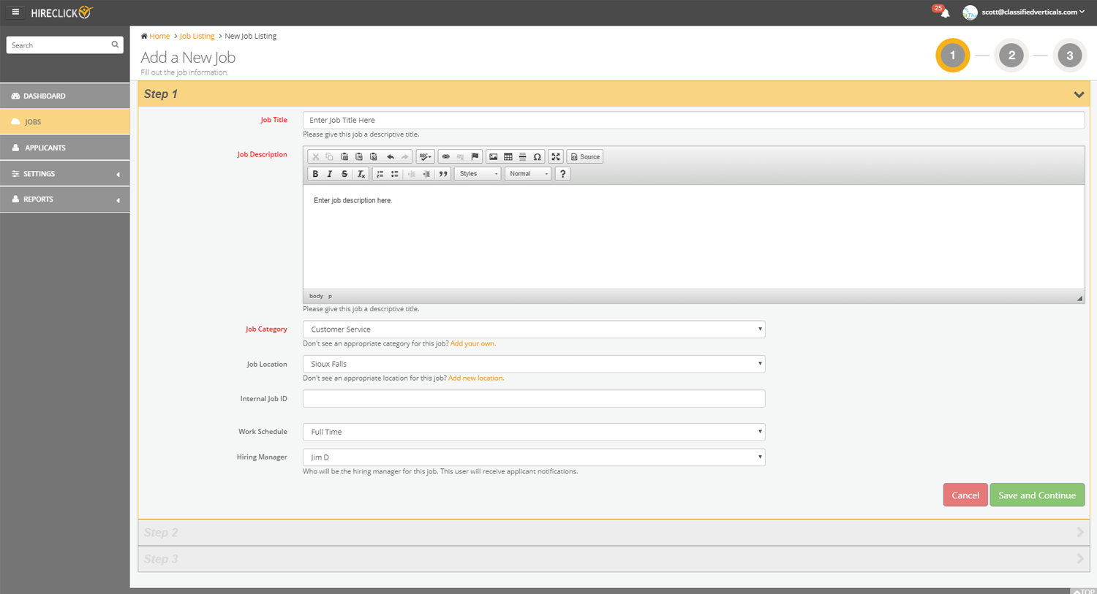Expand the Step 3 section
The width and height of the screenshot is (1097, 594).
pos(614,559)
